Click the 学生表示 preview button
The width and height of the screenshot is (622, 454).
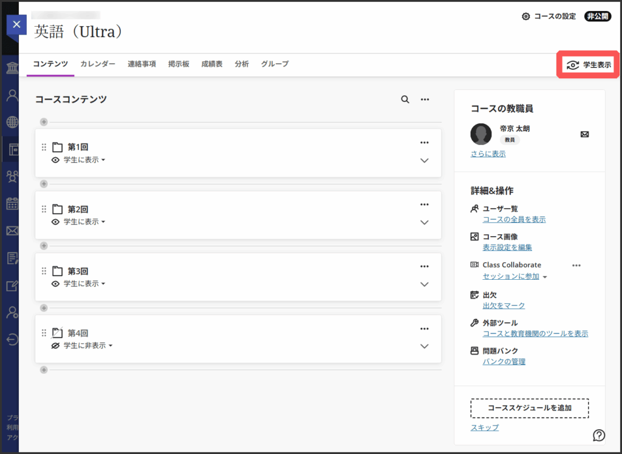588,65
